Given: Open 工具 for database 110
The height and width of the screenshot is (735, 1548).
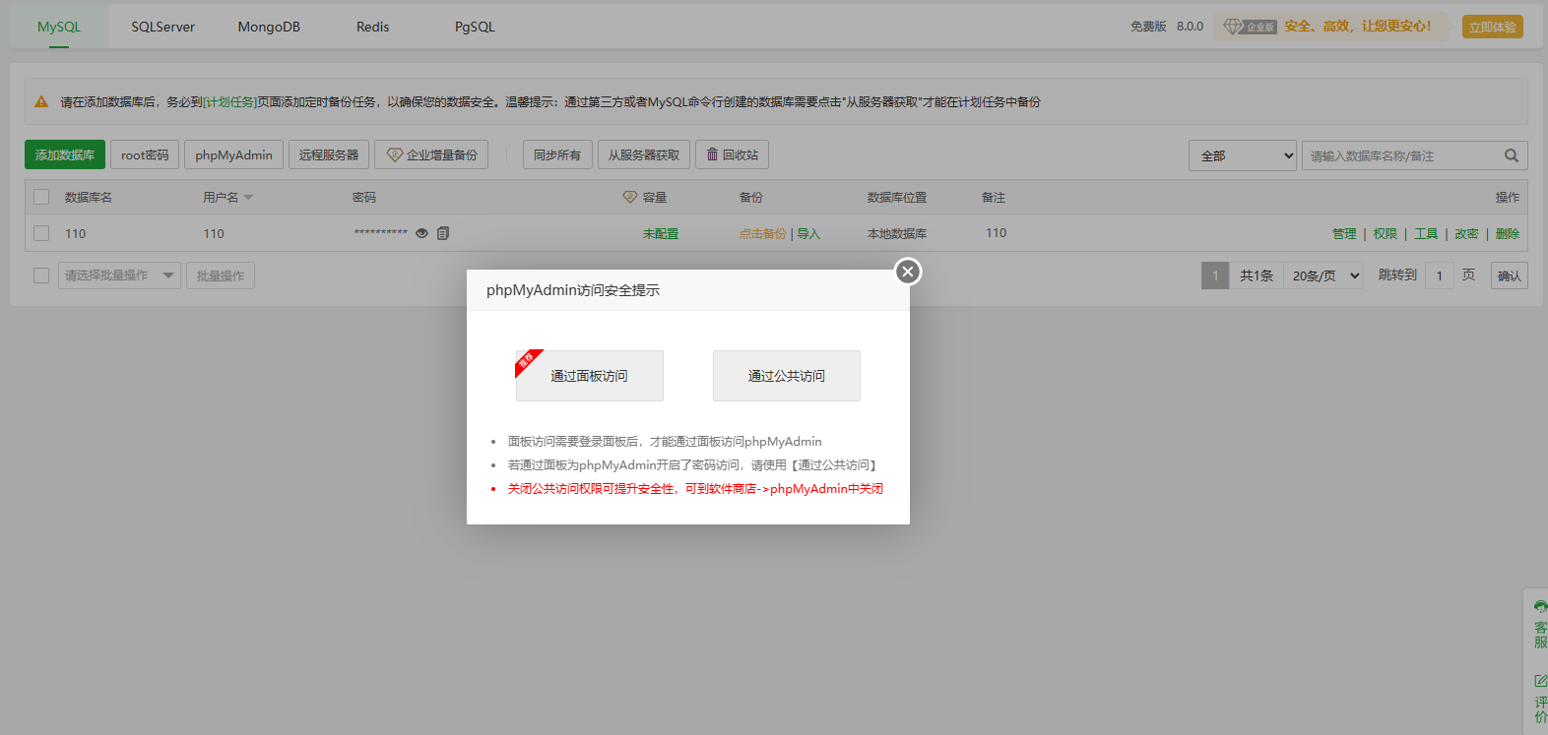Looking at the screenshot, I should 1426,233.
